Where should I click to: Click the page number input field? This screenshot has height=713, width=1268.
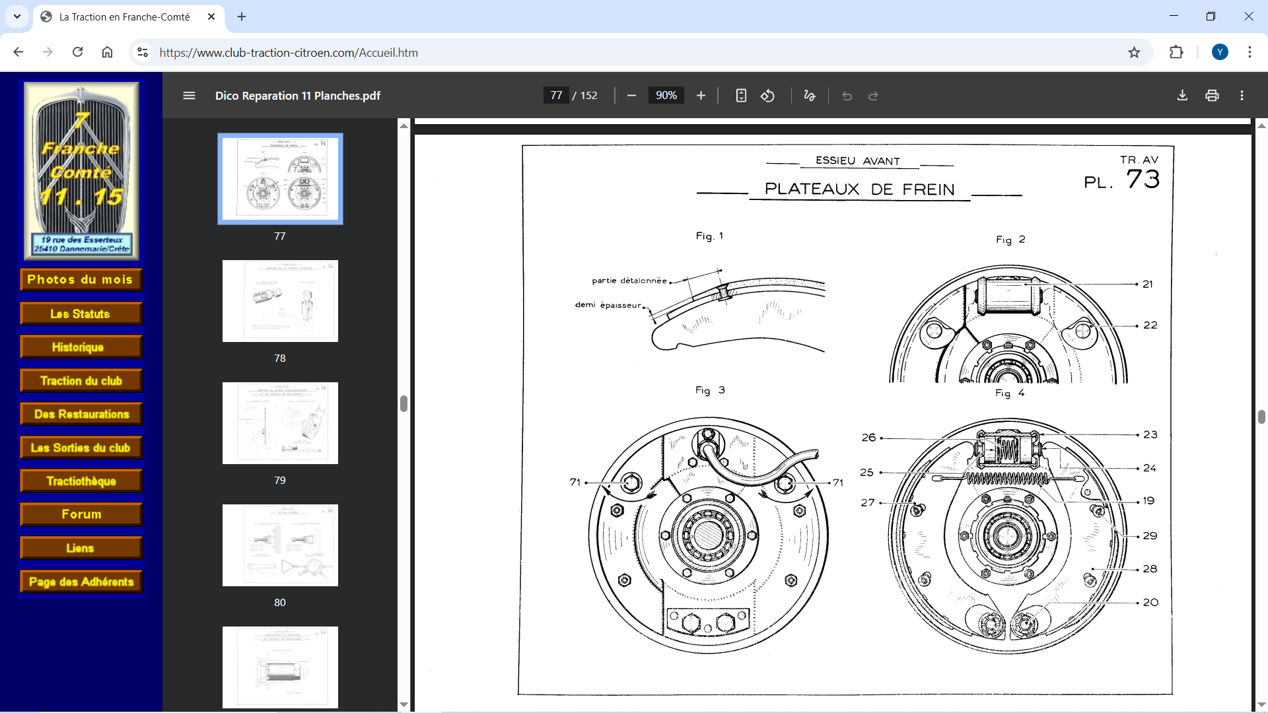click(556, 96)
